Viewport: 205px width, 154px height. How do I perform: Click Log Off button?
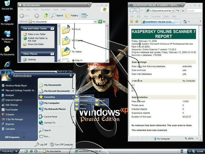[x=41, y=144]
